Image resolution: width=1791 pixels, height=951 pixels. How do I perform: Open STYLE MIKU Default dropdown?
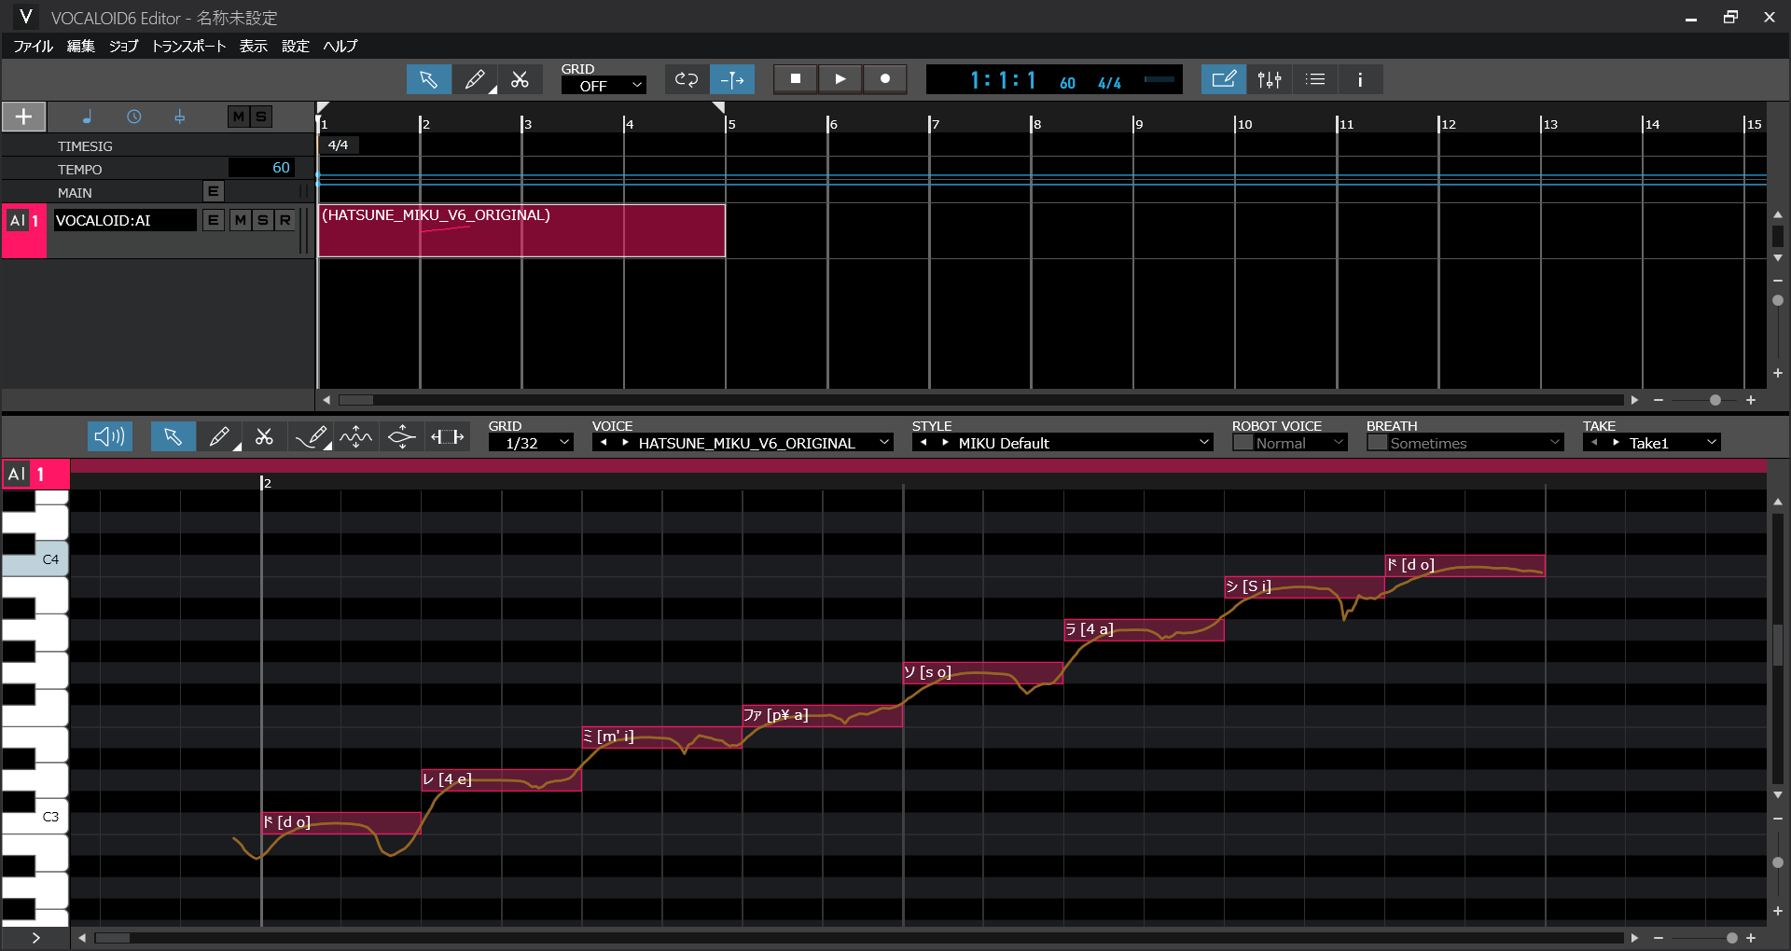coord(1084,443)
